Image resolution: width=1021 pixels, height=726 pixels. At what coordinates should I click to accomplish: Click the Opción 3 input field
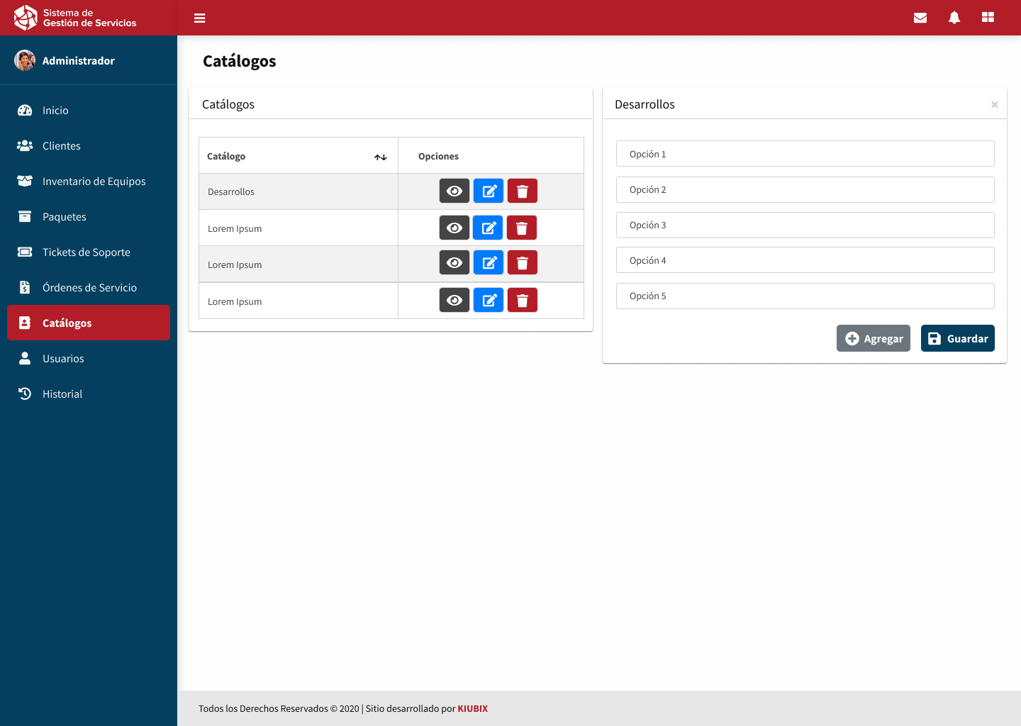point(805,225)
